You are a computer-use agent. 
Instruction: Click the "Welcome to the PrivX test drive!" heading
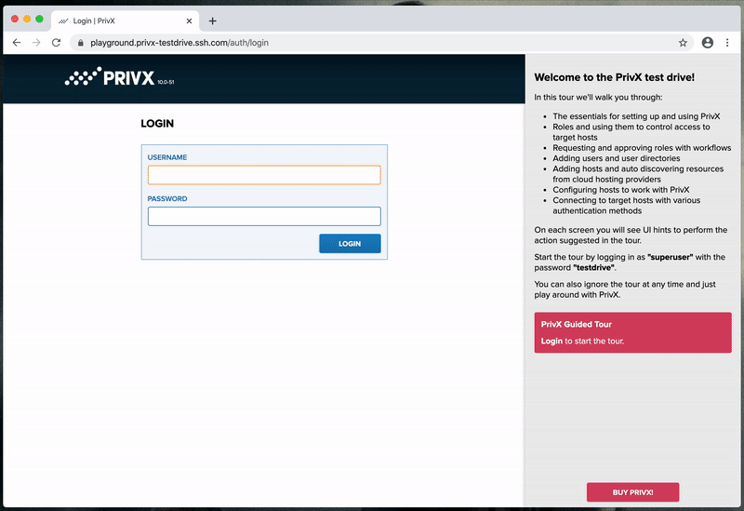point(615,77)
